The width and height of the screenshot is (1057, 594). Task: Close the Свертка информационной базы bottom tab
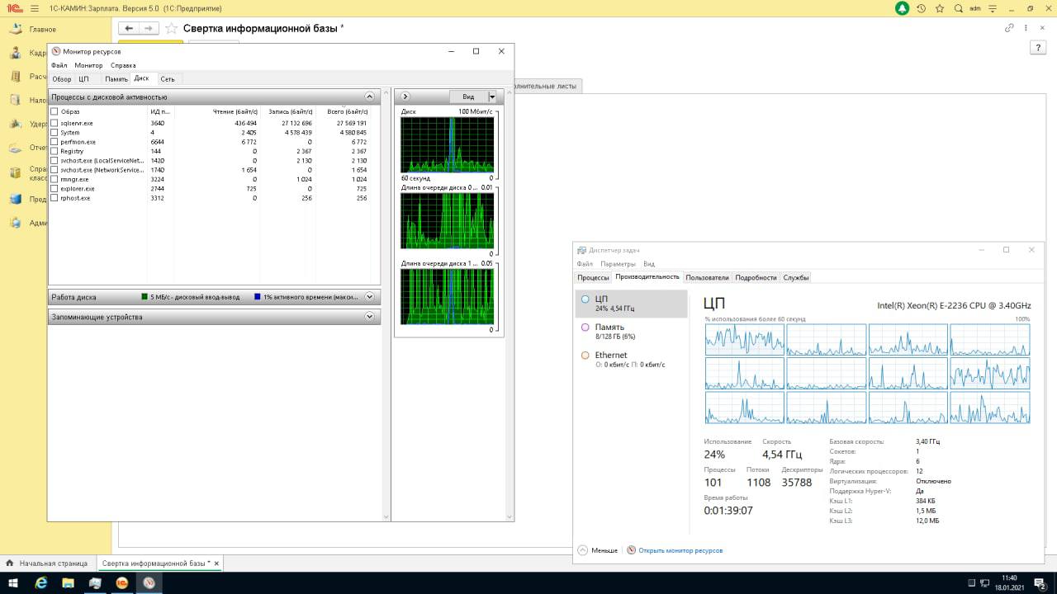[x=216, y=563]
